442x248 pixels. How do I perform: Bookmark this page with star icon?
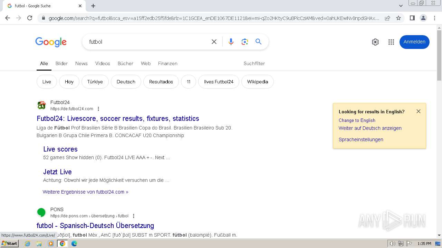coord(398,18)
